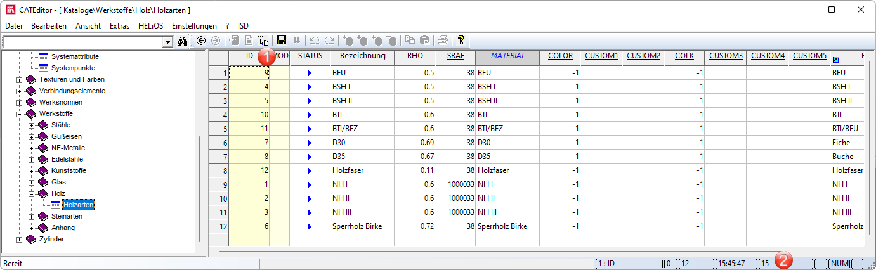
Task: Click the row header number 8
Action: point(219,170)
